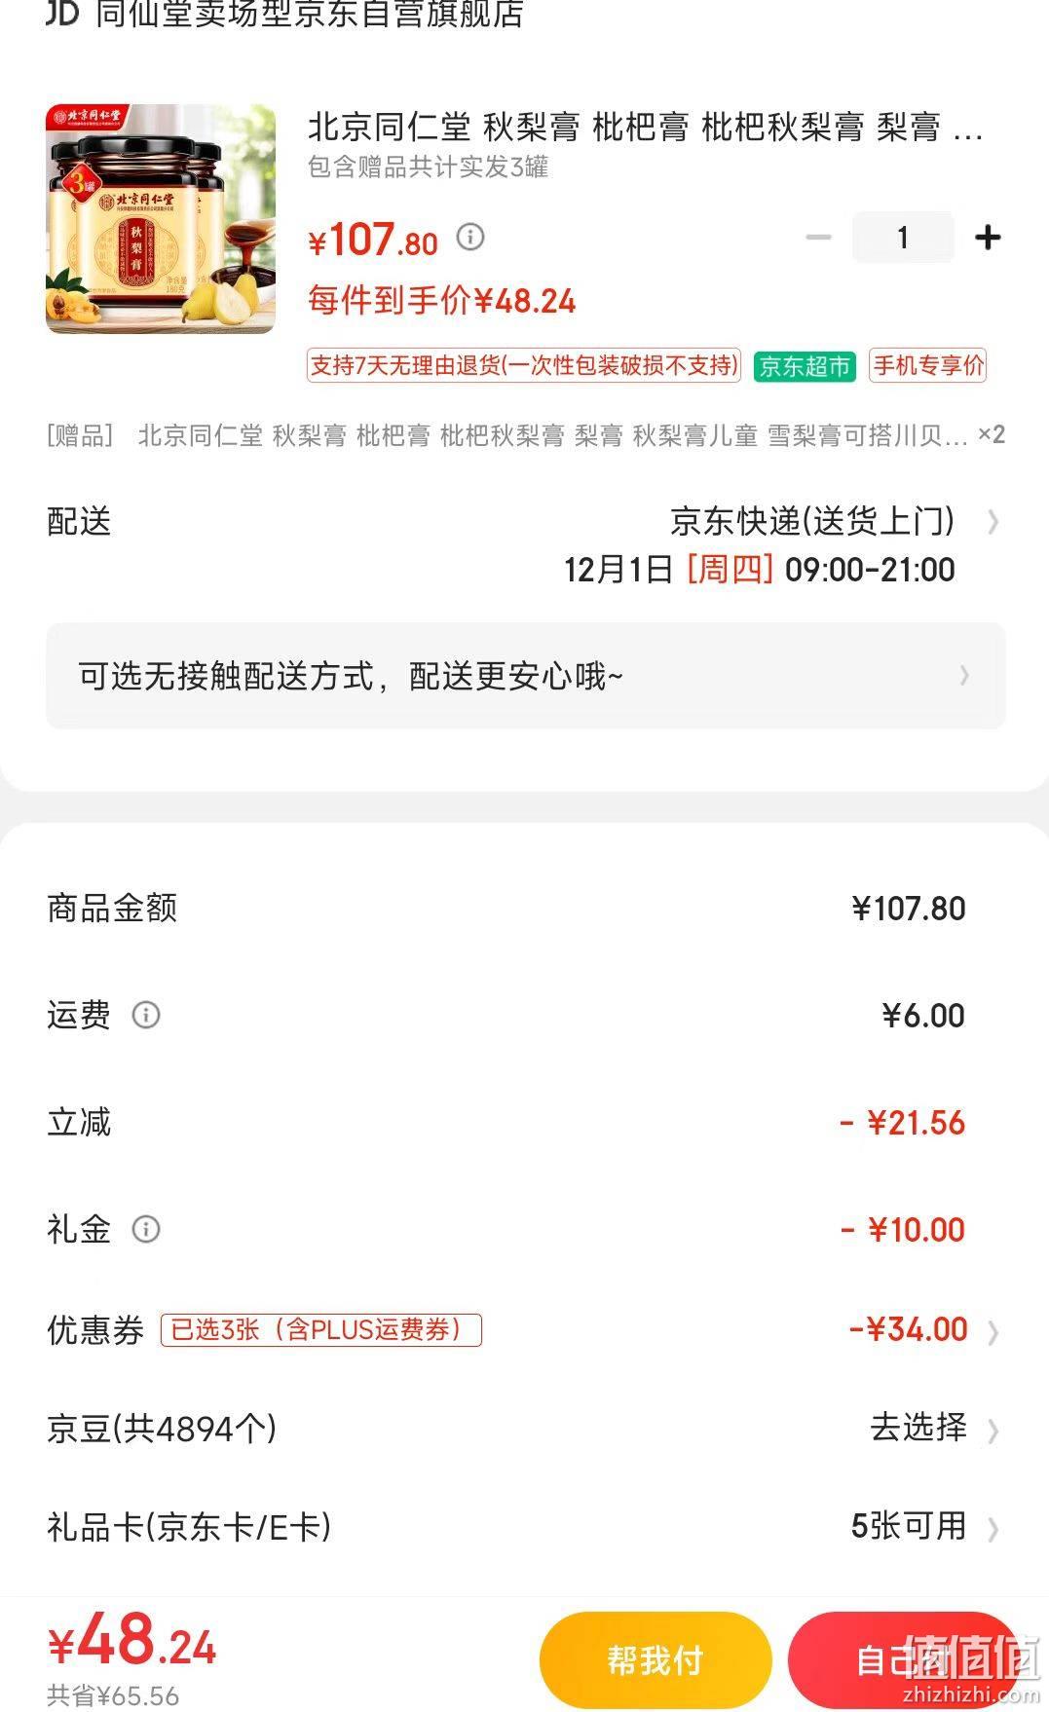Edit the quantity field showing 1
This screenshot has height=1712, width=1049.
(903, 238)
